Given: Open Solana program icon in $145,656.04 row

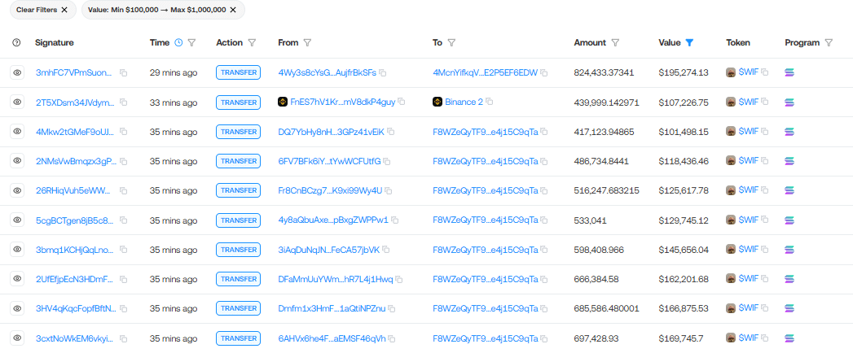Looking at the screenshot, I should click(x=790, y=249).
